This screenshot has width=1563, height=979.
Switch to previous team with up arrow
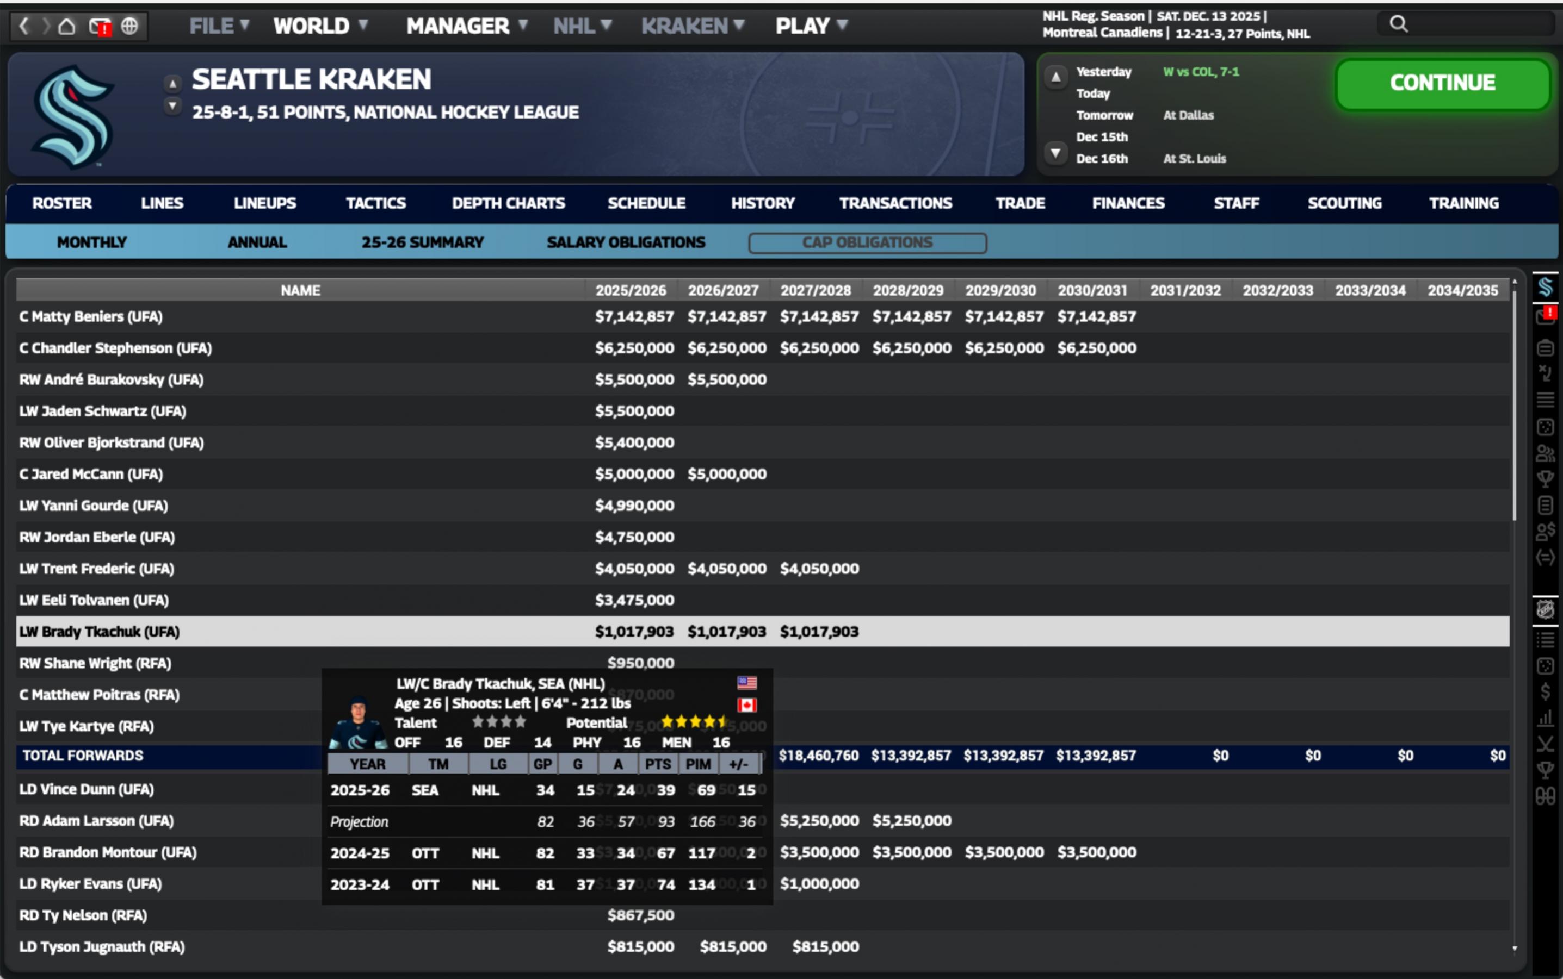pos(172,84)
